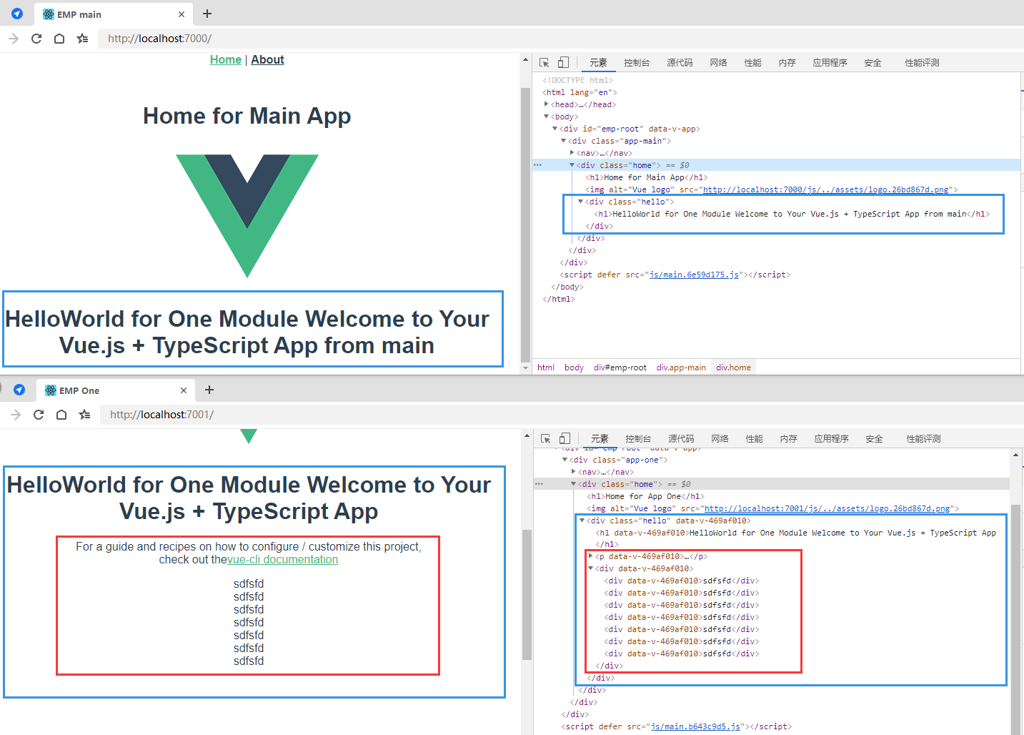Viewport: 1024px width, 735px height.
Task: Collapse div class app-one node
Action: [x=565, y=460]
